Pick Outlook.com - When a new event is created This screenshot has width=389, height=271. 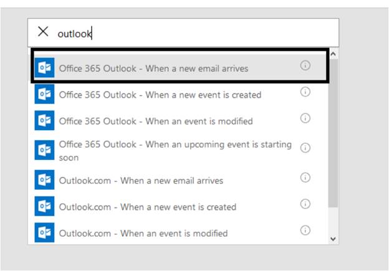[148, 207]
